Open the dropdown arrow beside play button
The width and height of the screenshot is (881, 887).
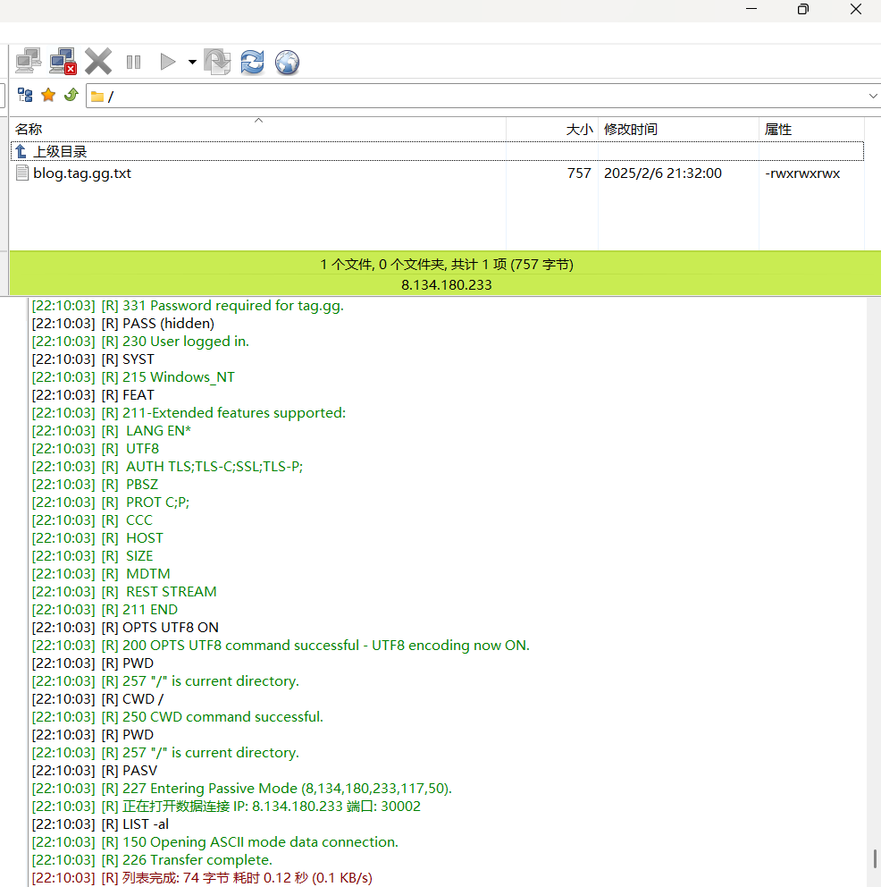click(192, 63)
